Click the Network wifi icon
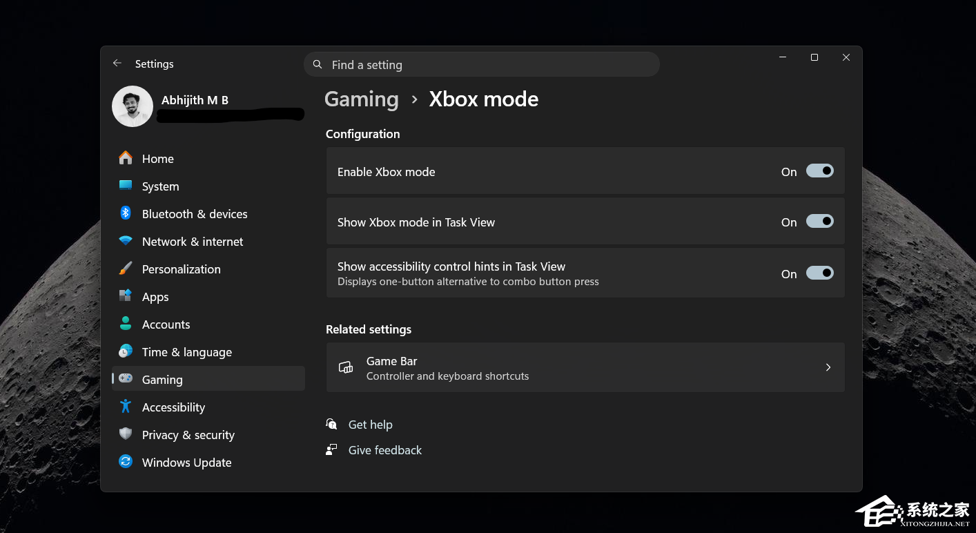 [x=126, y=241]
